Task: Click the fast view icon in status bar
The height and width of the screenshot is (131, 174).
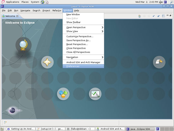Action: click(x=5, y=122)
